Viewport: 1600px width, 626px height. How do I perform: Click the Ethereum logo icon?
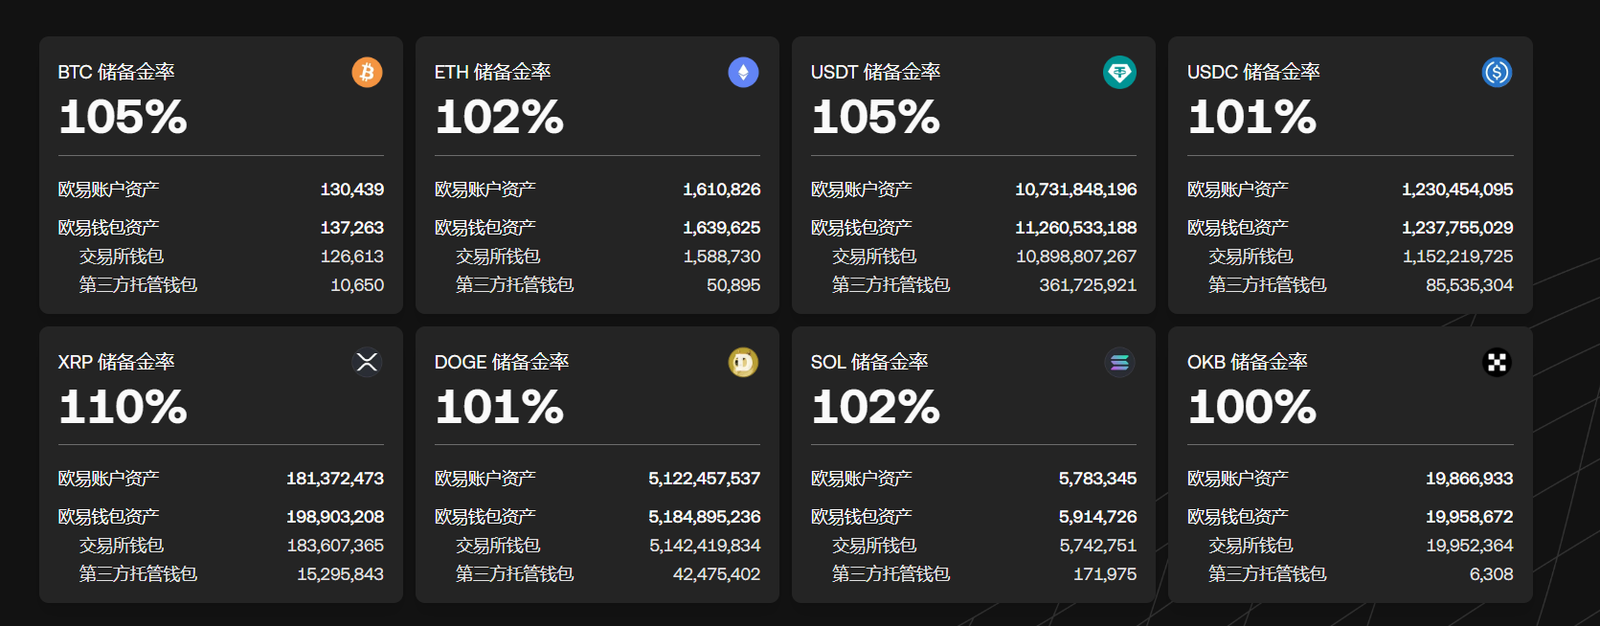(x=743, y=72)
